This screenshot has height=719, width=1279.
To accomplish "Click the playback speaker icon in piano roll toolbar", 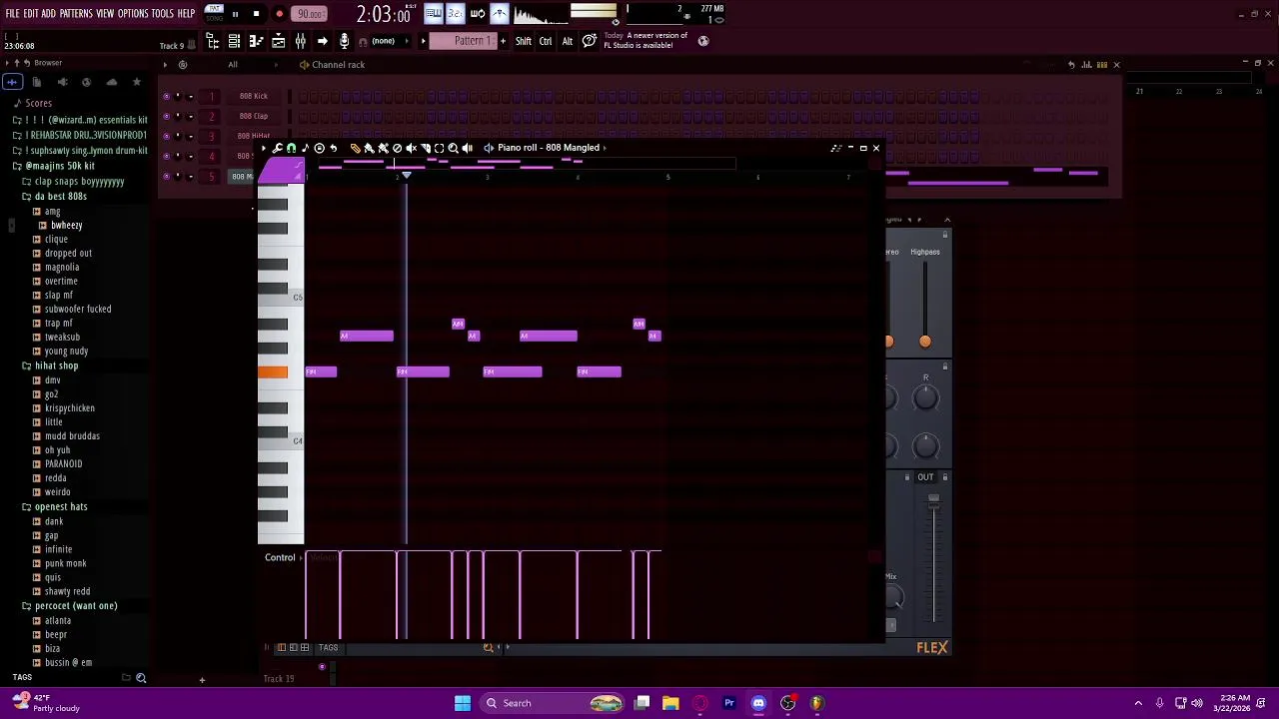I will [x=467, y=148].
